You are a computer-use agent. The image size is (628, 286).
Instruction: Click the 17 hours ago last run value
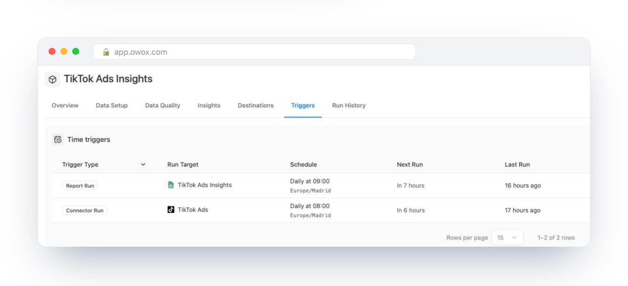(523, 211)
